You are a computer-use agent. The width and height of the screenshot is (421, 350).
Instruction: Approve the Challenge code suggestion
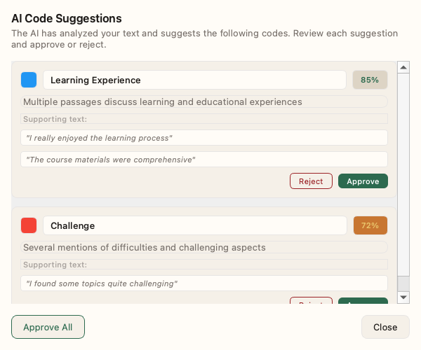[x=363, y=302]
